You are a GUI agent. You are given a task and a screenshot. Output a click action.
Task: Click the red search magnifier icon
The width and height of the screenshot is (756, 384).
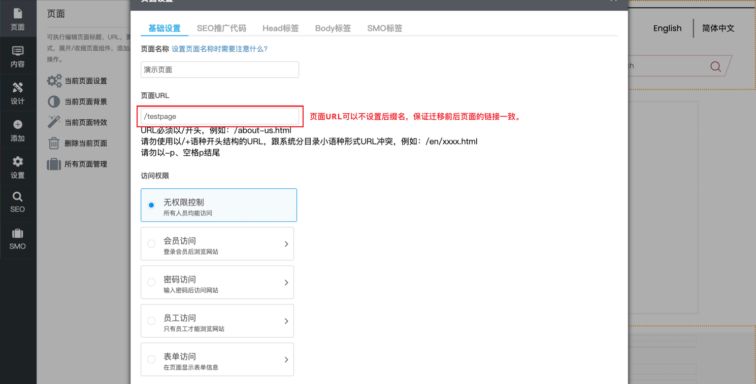coord(715,66)
